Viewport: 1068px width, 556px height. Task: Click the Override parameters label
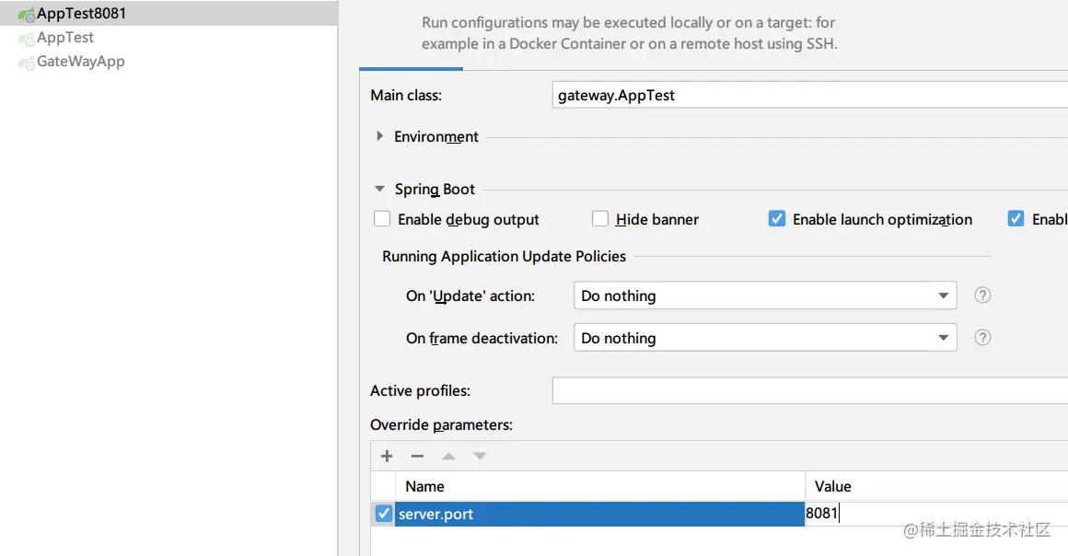(441, 424)
